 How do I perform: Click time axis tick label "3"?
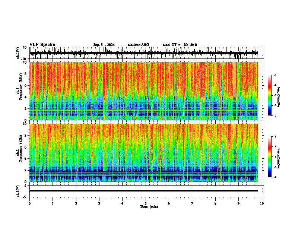coord(99,203)
